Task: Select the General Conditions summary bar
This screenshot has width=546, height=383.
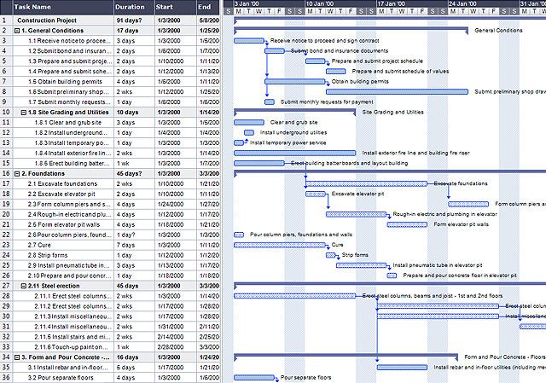Action: pos(351,30)
